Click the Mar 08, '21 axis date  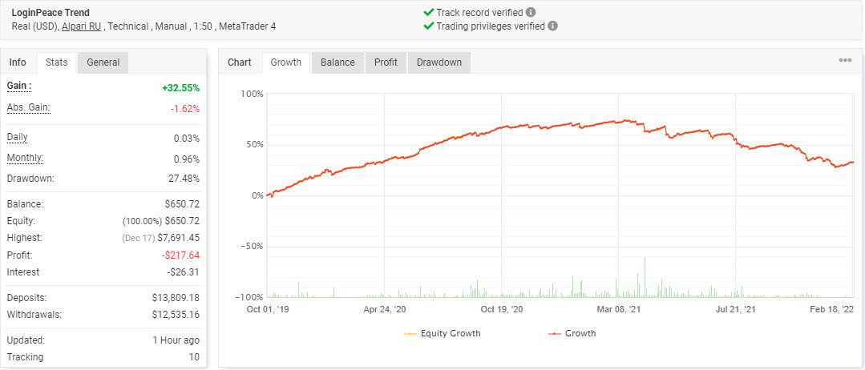(x=618, y=309)
